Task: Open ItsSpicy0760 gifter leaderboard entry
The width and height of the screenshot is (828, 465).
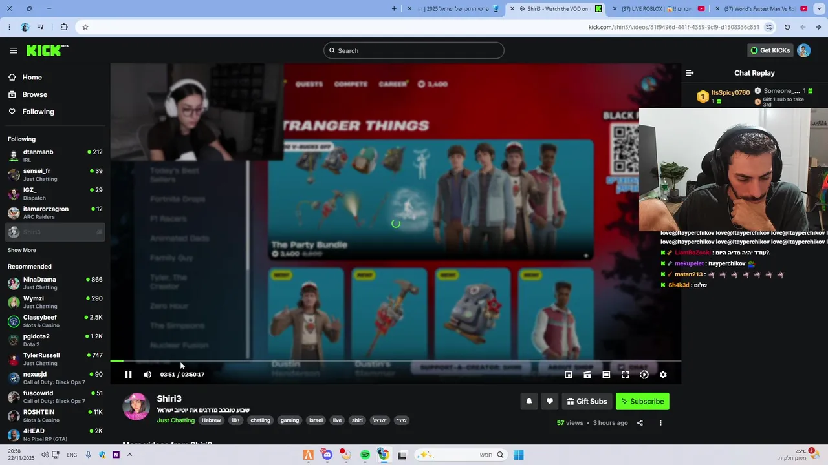Action: click(723, 97)
